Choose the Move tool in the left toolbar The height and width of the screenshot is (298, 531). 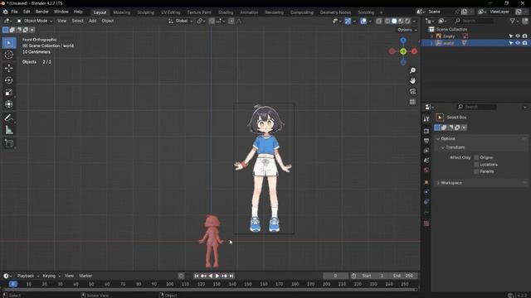coord(9,68)
